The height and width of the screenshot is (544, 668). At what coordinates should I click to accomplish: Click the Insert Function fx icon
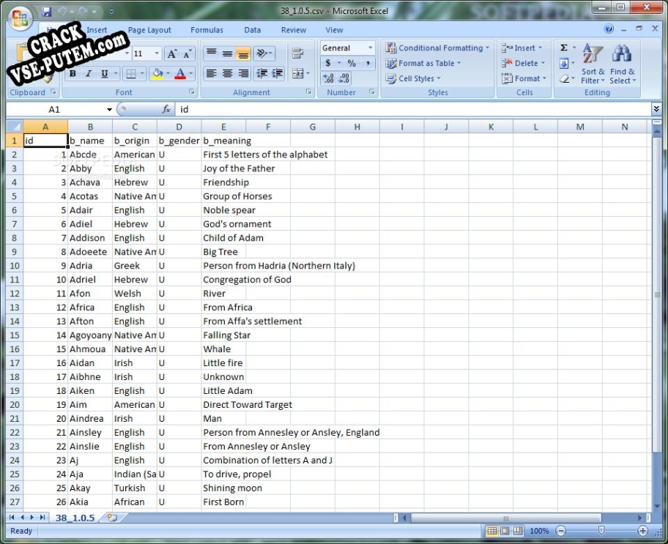coord(166,110)
